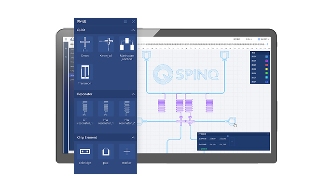This screenshot has width=333, height=192.
Task: Click the green layer color swatch
Action: [x=266, y=73]
